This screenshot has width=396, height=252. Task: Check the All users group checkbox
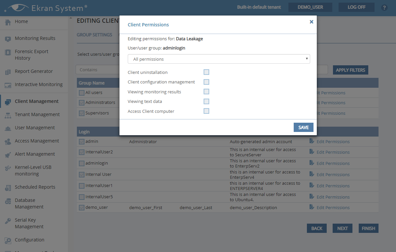pos(82,93)
